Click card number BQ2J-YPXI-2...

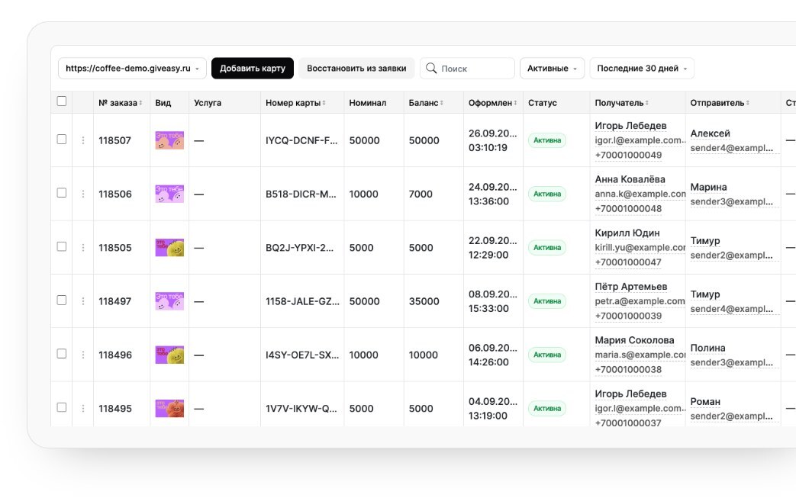click(299, 248)
